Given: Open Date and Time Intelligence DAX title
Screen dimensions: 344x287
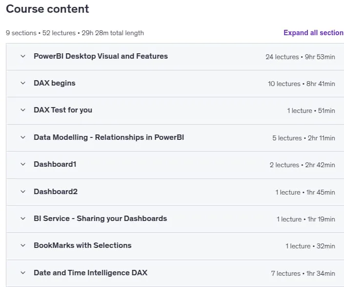Looking at the screenshot, I should [x=90, y=273].
